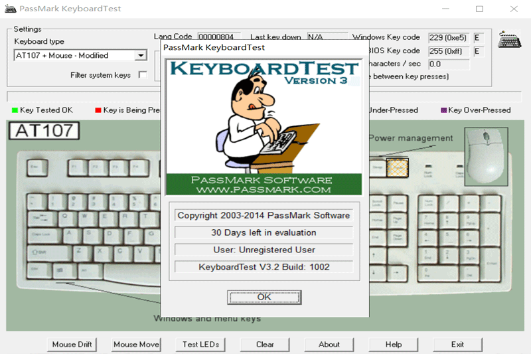This screenshot has height=354, width=531.
Task: Open the Keyboard type dropdown
Action: tap(141, 55)
